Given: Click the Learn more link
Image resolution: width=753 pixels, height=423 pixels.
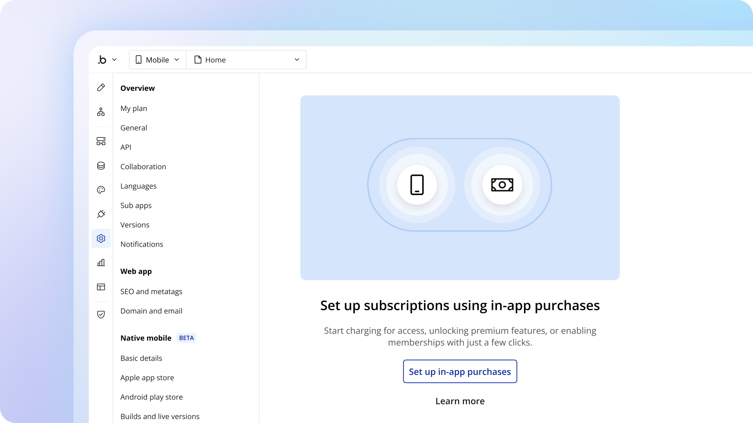Looking at the screenshot, I should pos(460,401).
